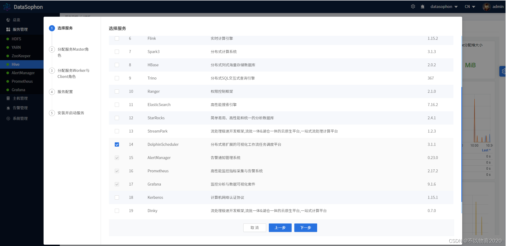The image size is (506, 246).
Task: Click the 服务管理 sidebar icon
Action: point(8,29)
